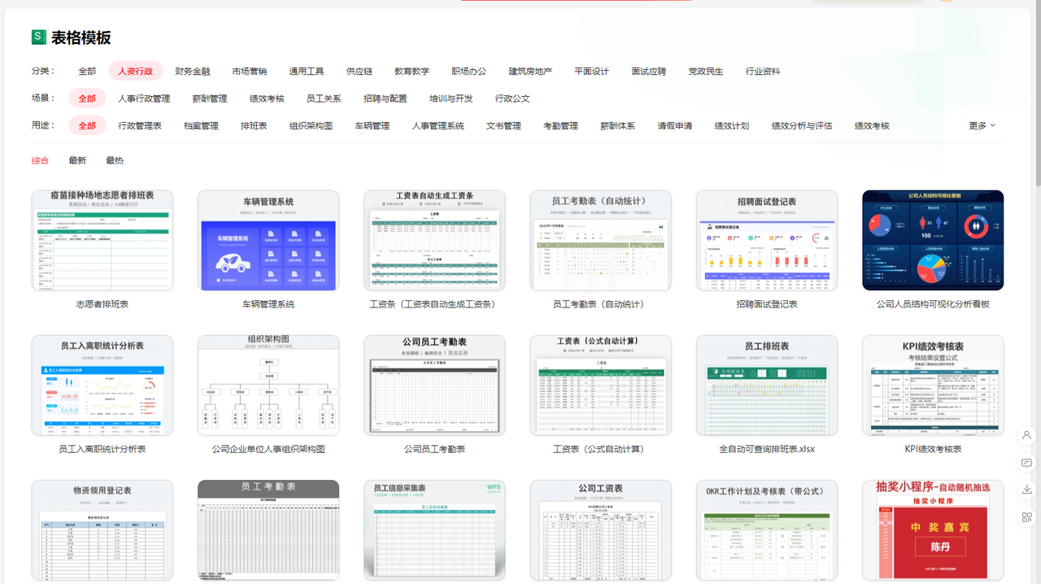The image size is (1041, 584).
Task: Open the 建筑房地产 category
Action: coord(530,72)
